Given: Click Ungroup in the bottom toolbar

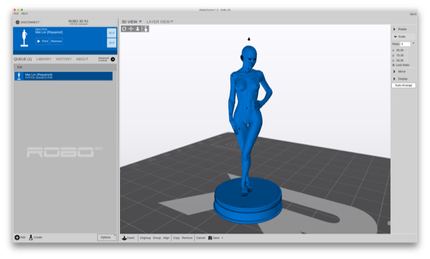Looking at the screenshot, I should click(x=146, y=238).
